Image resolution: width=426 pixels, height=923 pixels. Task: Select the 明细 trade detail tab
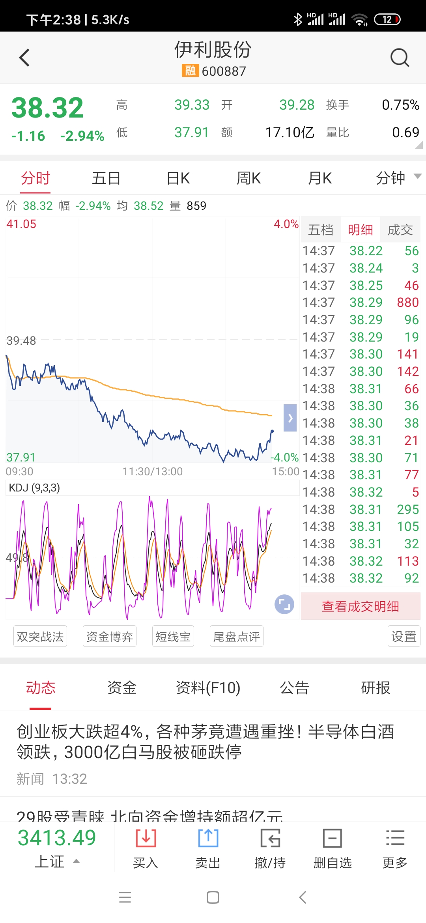[x=361, y=230]
